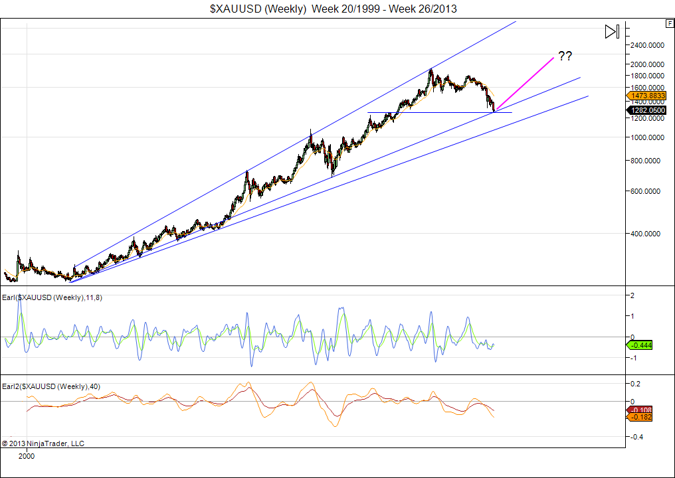Viewport: 675px width, 478px height.
Task: Click the 2000.0000 price axis label
Action: click(647, 64)
